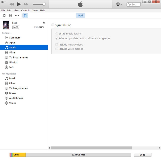Open the mini player window menu icon

tap(3, 2)
